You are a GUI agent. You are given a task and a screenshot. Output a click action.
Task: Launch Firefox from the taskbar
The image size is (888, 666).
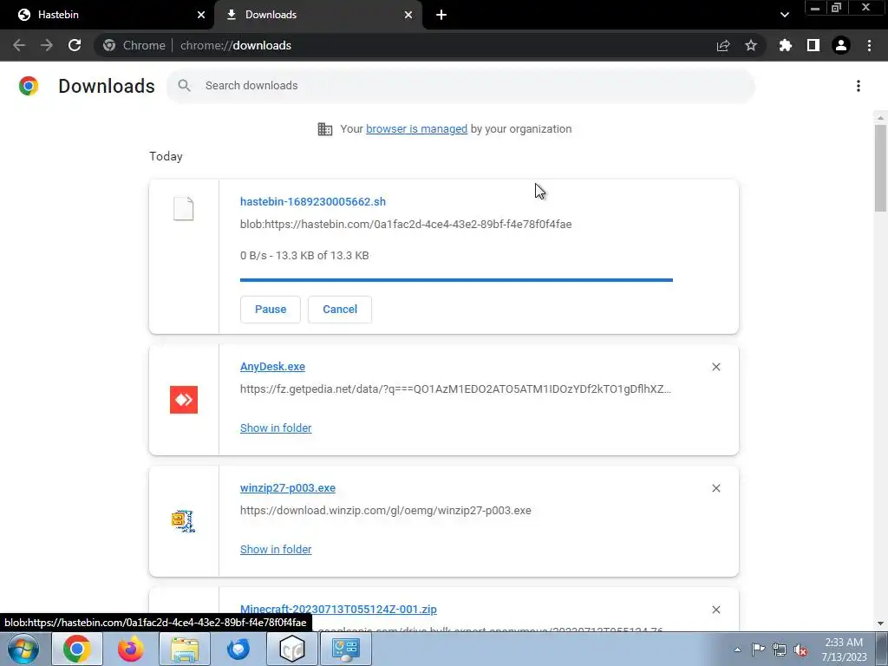tap(131, 649)
